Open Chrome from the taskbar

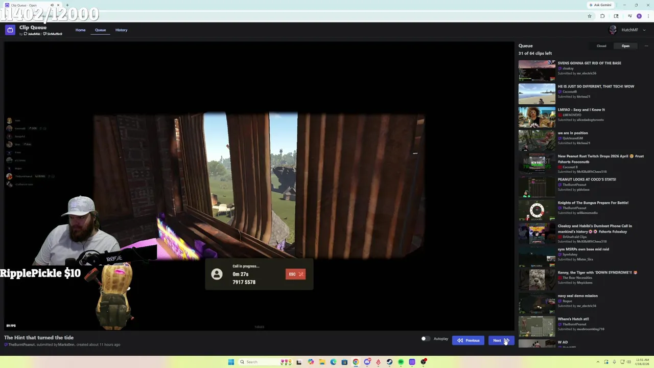(x=356, y=362)
